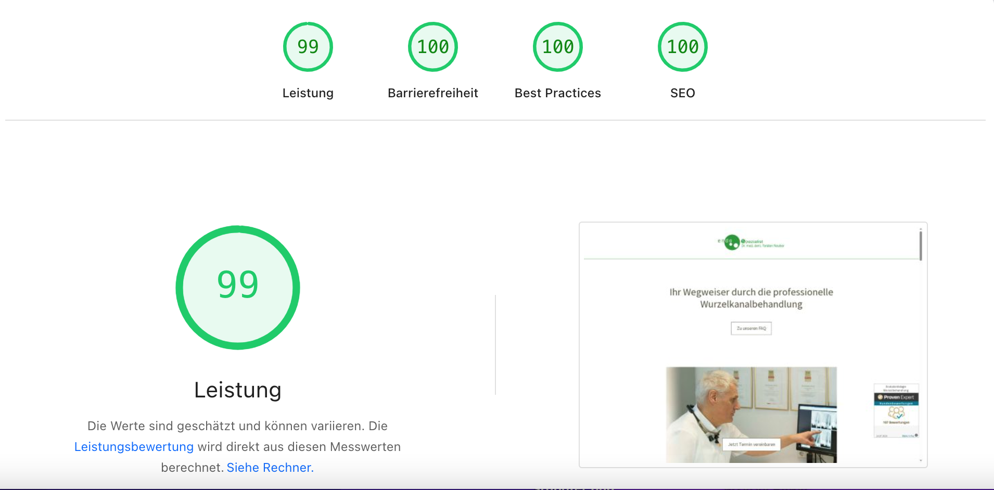Jump to Best Practices section via label

pos(557,93)
